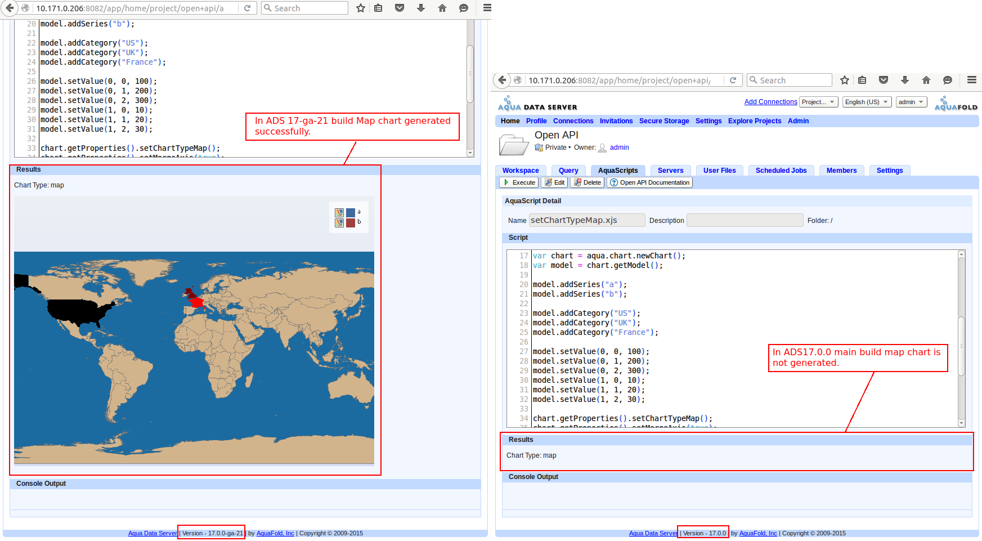Switch to the Workspace tab
The width and height of the screenshot is (982, 541).
(x=521, y=171)
